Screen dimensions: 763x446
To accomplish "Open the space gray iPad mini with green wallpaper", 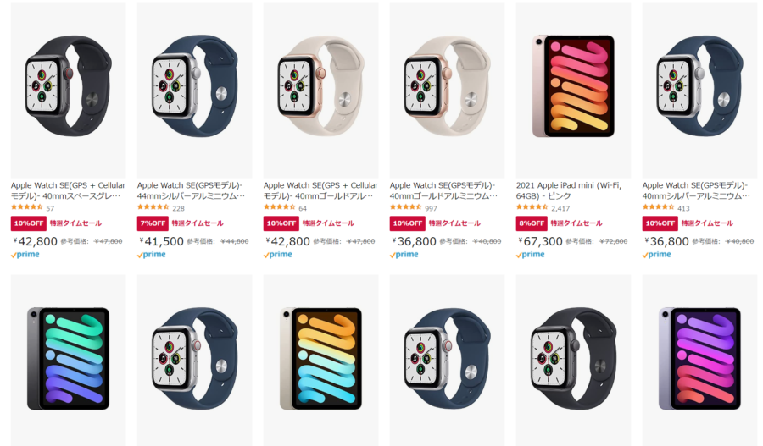I will click(68, 360).
